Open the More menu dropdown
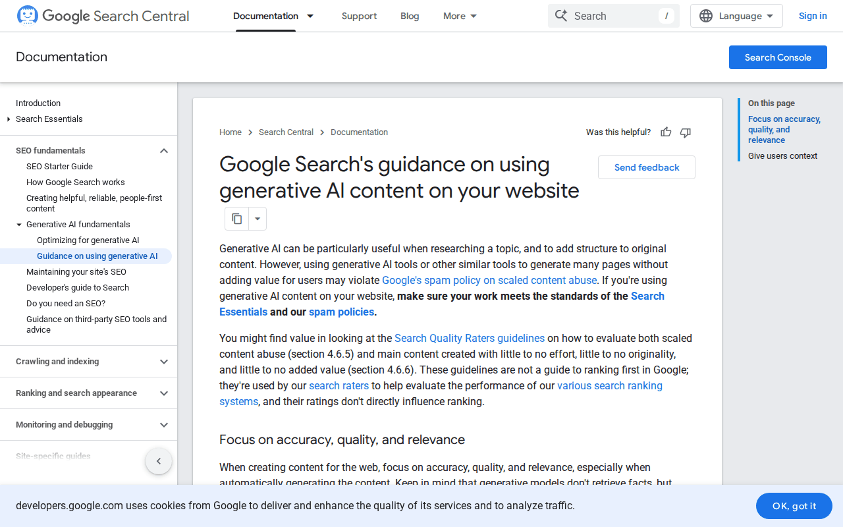This screenshot has height=527, width=843. click(460, 16)
